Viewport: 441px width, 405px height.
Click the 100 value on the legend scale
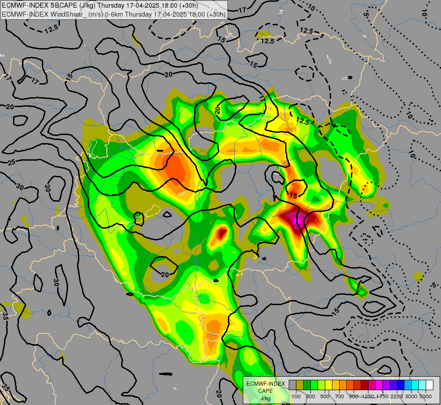tap(296, 396)
